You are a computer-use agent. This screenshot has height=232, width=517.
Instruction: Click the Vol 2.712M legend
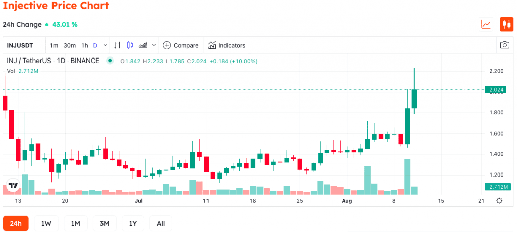coord(22,71)
